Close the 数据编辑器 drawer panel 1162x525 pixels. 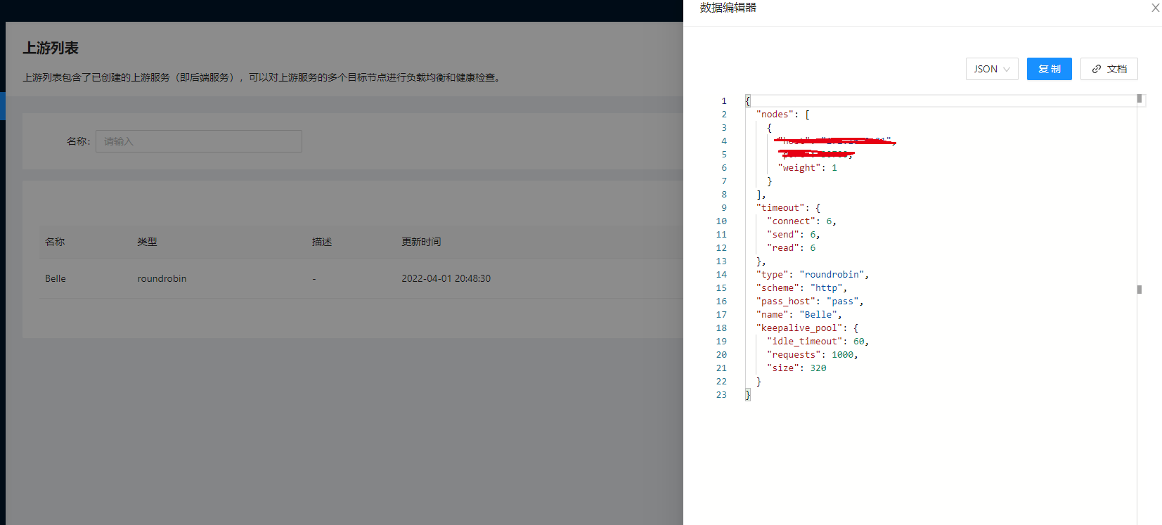[x=1155, y=8]
